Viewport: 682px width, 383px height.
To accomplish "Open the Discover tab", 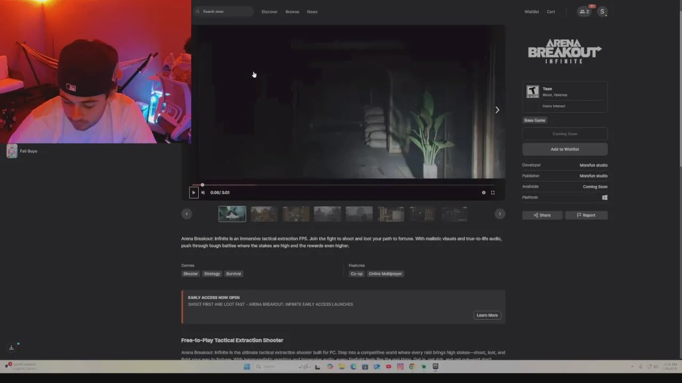I will [270, 12].
